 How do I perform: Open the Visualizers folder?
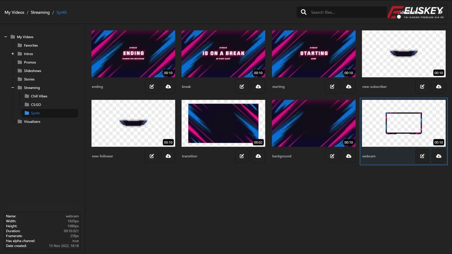33,122
